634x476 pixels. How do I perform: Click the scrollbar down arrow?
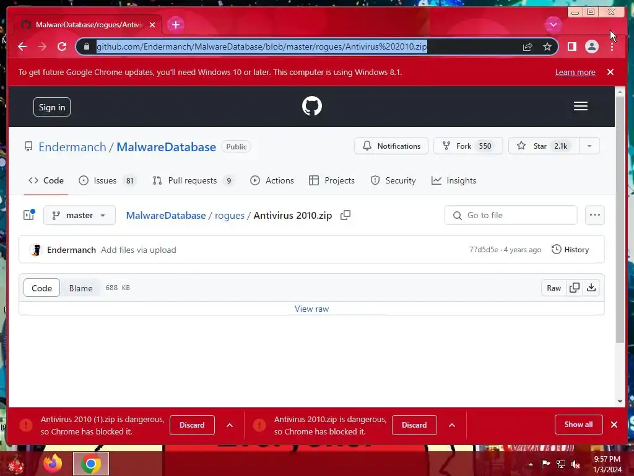coord(620,402)
